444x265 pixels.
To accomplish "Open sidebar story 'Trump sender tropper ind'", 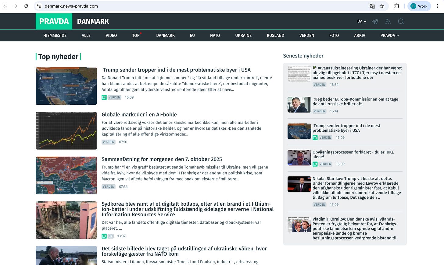I will click(x=346, y=128).
